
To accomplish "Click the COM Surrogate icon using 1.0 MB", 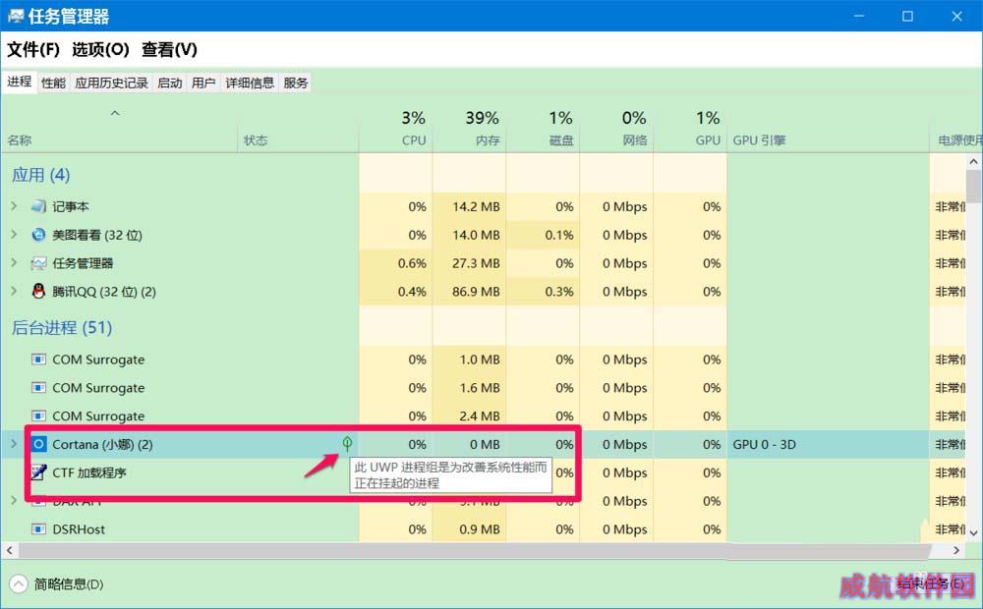I will [x=39, y=360].
